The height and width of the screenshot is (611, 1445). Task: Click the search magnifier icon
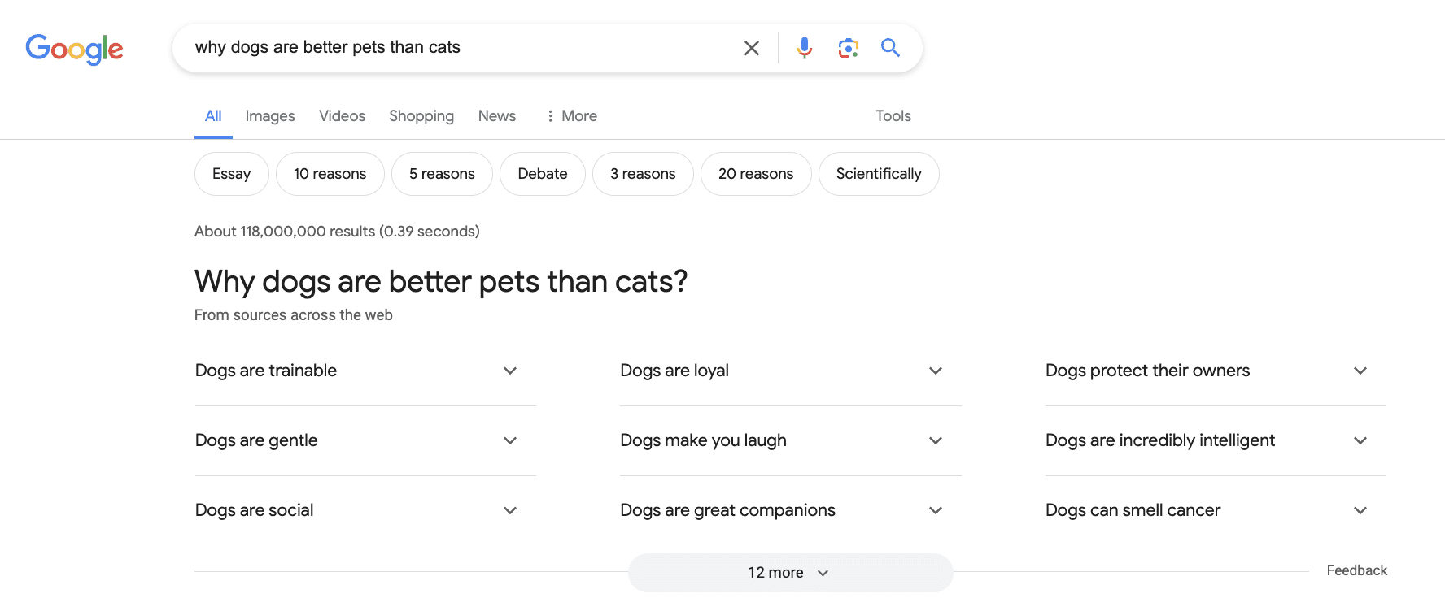pyautogui.click(x=891, y=48)
